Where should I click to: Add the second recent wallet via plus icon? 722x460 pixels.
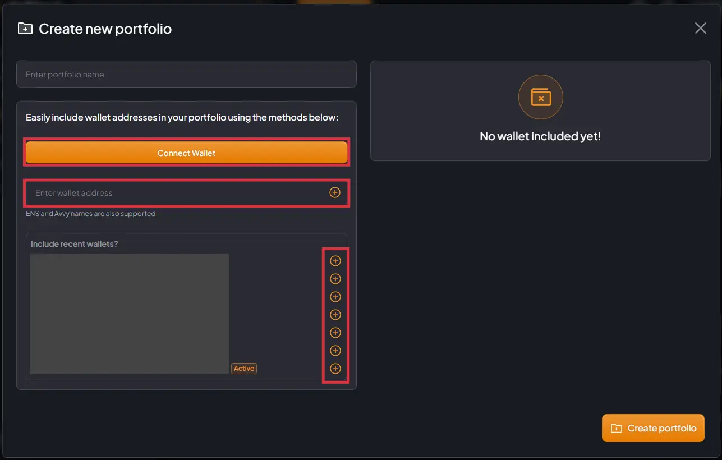(x=335, y=279)
